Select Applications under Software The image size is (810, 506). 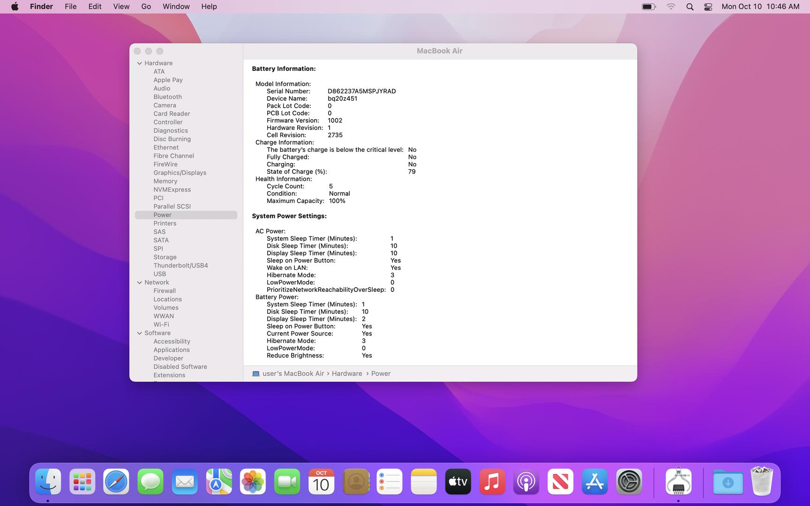(x=172, y=350)
